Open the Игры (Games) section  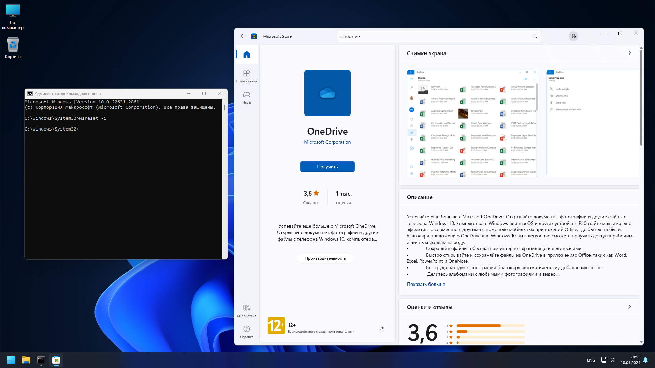click(x=246, y=97)
